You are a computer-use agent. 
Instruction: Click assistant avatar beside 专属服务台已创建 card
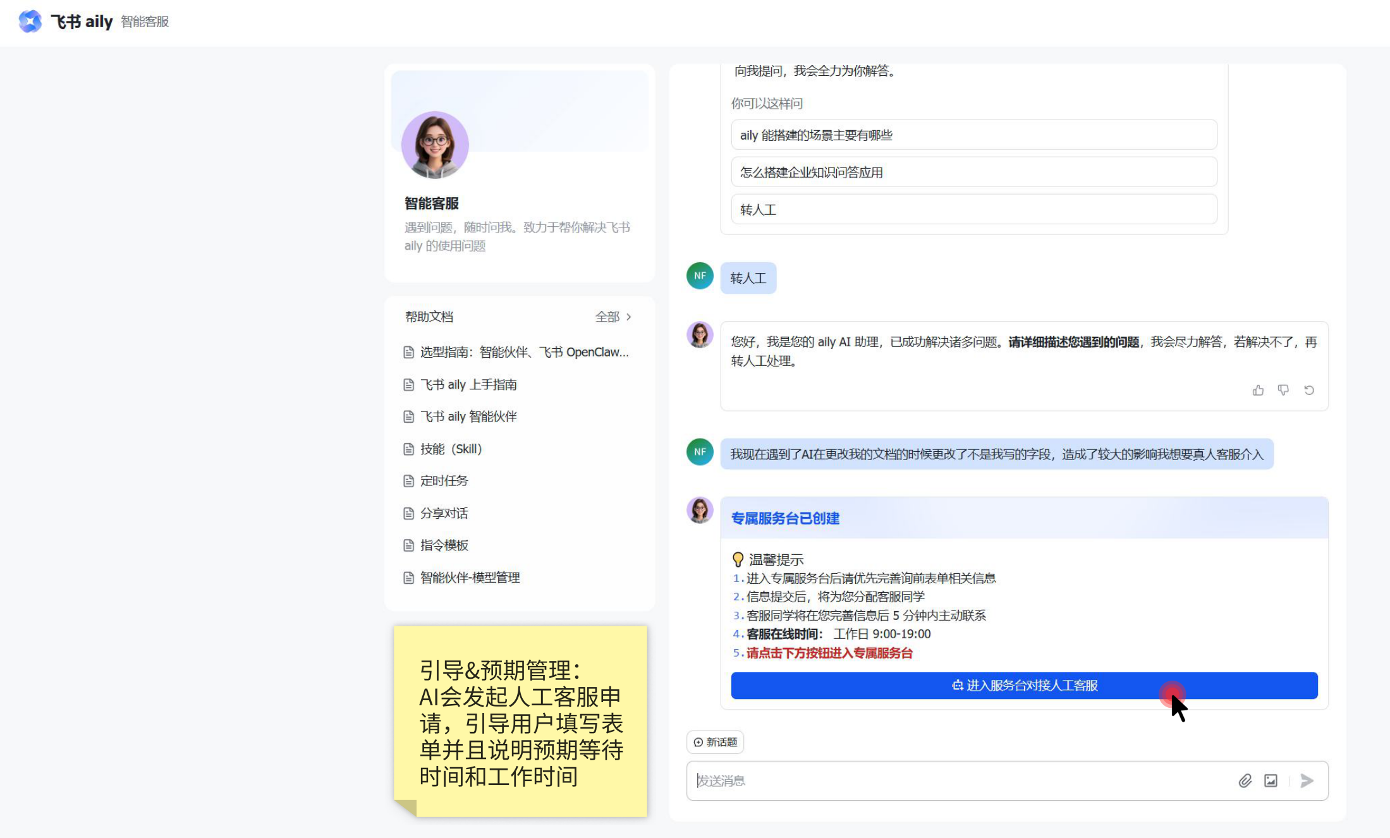coord(700,510)
